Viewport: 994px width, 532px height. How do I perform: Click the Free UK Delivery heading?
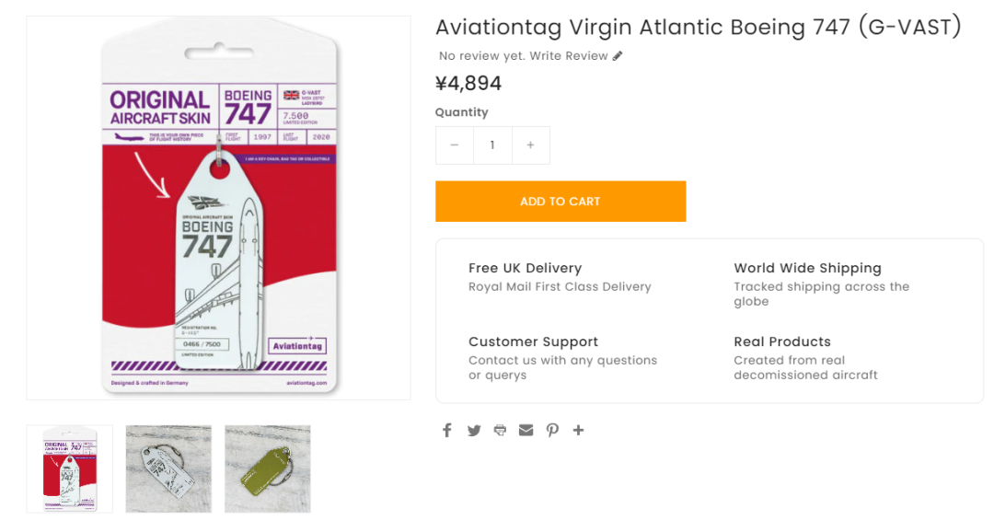(x=525, y=268)
